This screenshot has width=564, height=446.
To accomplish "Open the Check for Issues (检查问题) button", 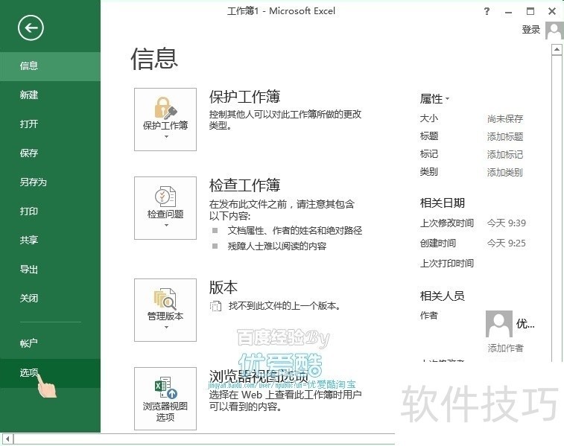I will (165, 208).
